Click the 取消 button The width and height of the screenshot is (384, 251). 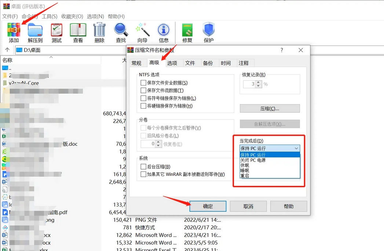point(248,206)
